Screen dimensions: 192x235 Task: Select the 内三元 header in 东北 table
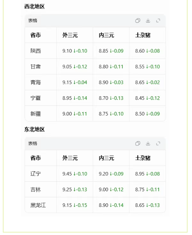coord(106,158)
